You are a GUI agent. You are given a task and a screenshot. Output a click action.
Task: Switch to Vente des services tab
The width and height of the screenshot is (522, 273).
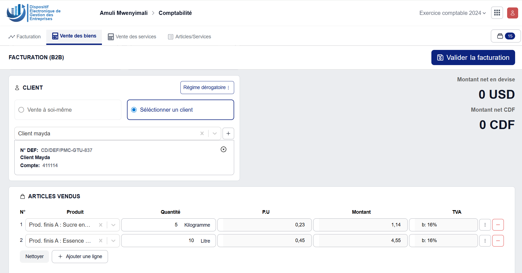[132, 37]
